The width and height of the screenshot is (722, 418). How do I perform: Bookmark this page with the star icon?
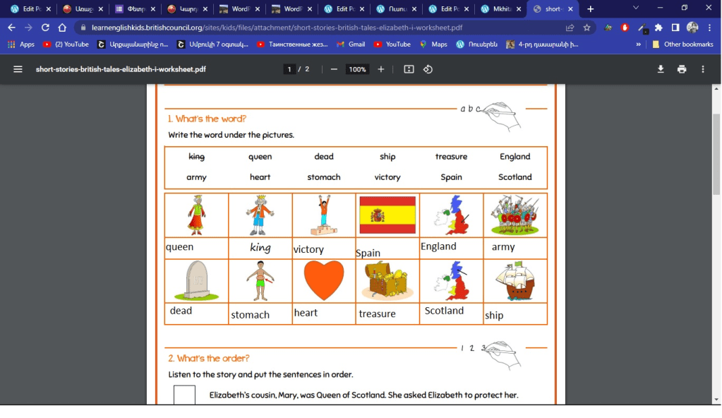tap(586, 28)
